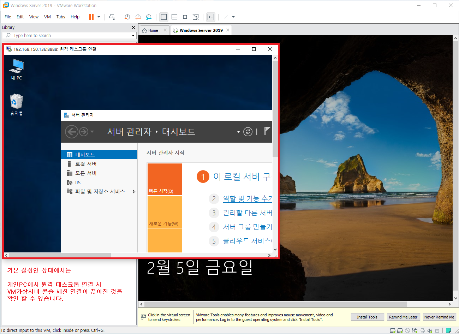This screenshot has height=334, width=459.
Task: Click Server Manager refresh icon
Action: click(x=248, y=132)
